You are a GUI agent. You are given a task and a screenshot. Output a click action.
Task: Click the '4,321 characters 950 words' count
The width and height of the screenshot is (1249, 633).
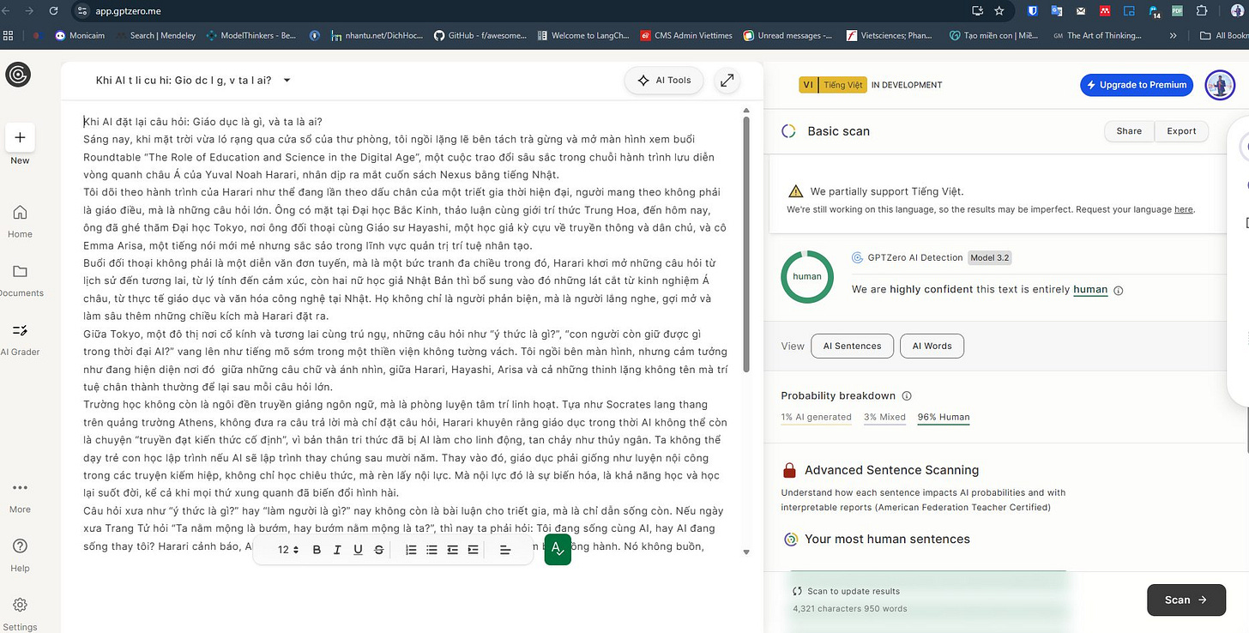point(849,608)
